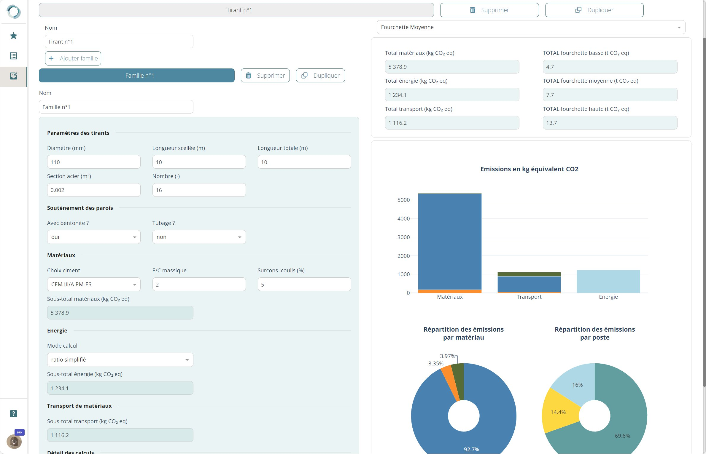Click the star favorites sidebar icon
706x454 pixels.
(x=14, y=36)
